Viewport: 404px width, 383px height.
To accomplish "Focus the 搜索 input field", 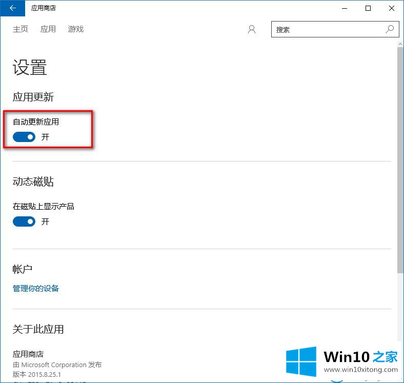I will pyautogui.click(x=335, y=29).
